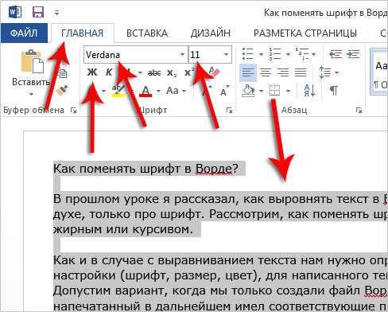Click paragraph line starting 'В прошлом уроке'

[220, 199]
